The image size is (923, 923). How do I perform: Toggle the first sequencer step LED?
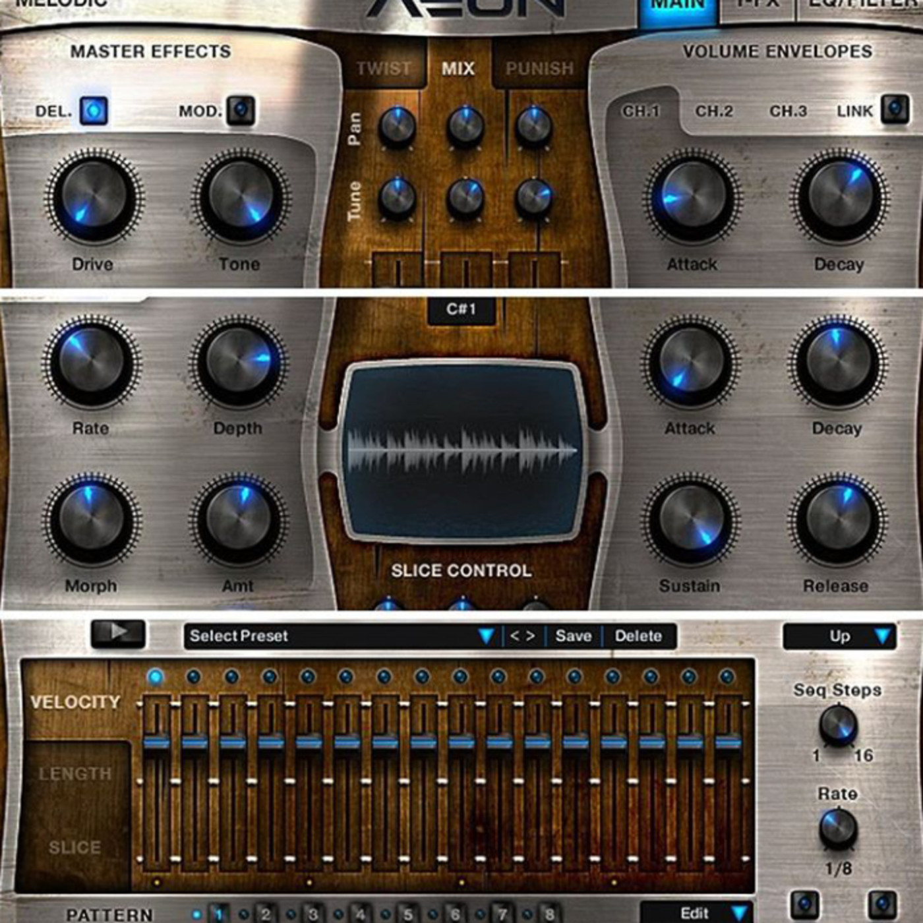(x=156, y=676)
